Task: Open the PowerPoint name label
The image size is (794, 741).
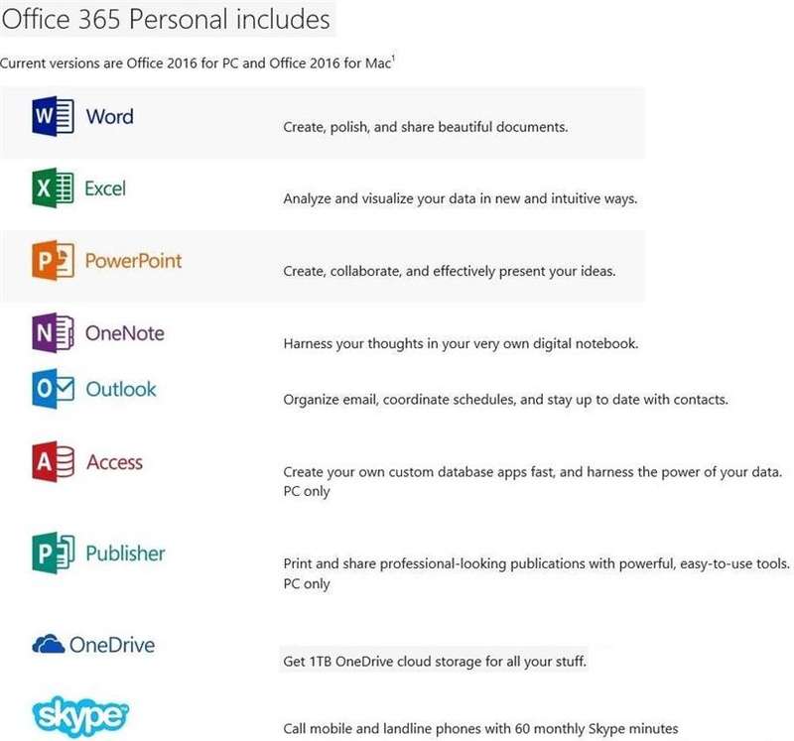Action: click(133, 261)
